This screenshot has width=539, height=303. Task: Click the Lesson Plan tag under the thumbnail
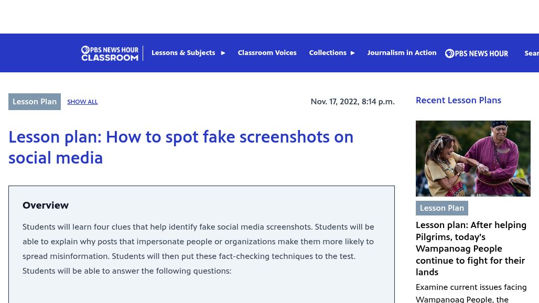click(x=441, y=208)
